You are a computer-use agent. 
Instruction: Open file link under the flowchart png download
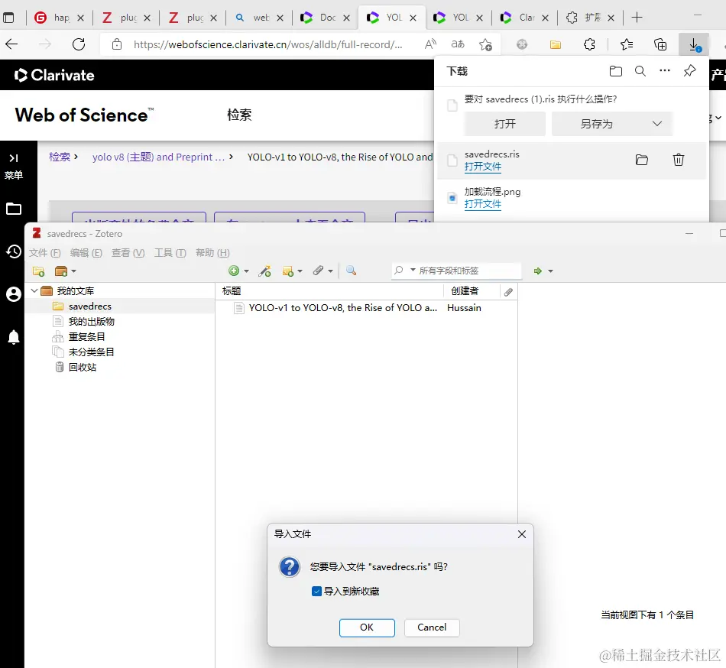click(483, 204)
